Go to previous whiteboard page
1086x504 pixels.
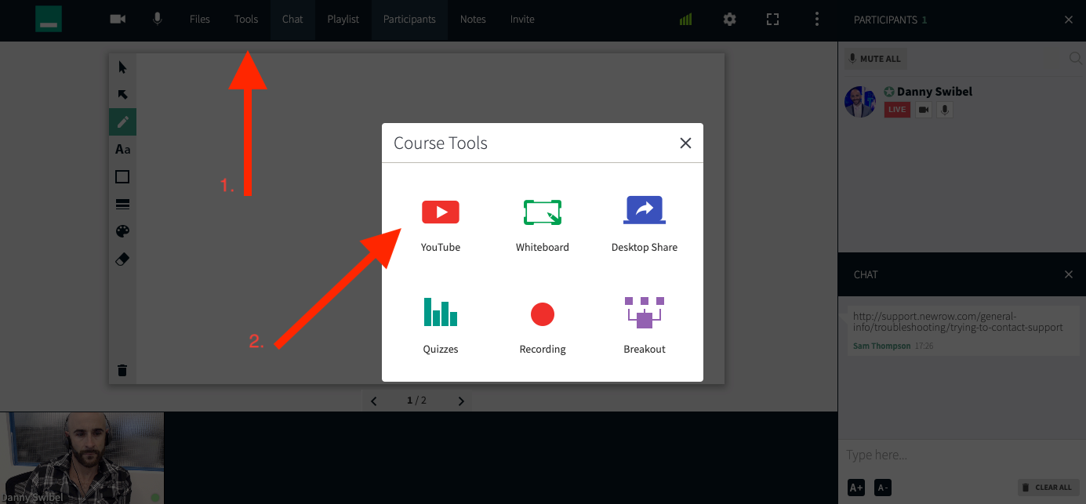373,401
